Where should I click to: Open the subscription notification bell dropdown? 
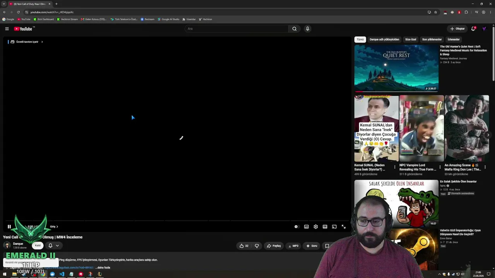[x=54, y=246]
